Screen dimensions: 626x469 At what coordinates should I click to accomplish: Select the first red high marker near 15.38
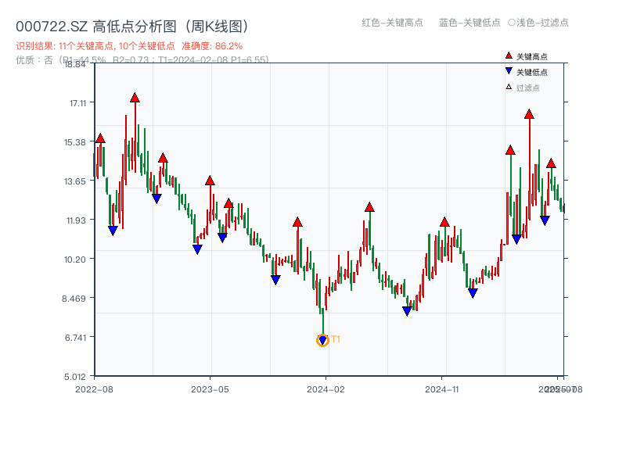point(100,138)
